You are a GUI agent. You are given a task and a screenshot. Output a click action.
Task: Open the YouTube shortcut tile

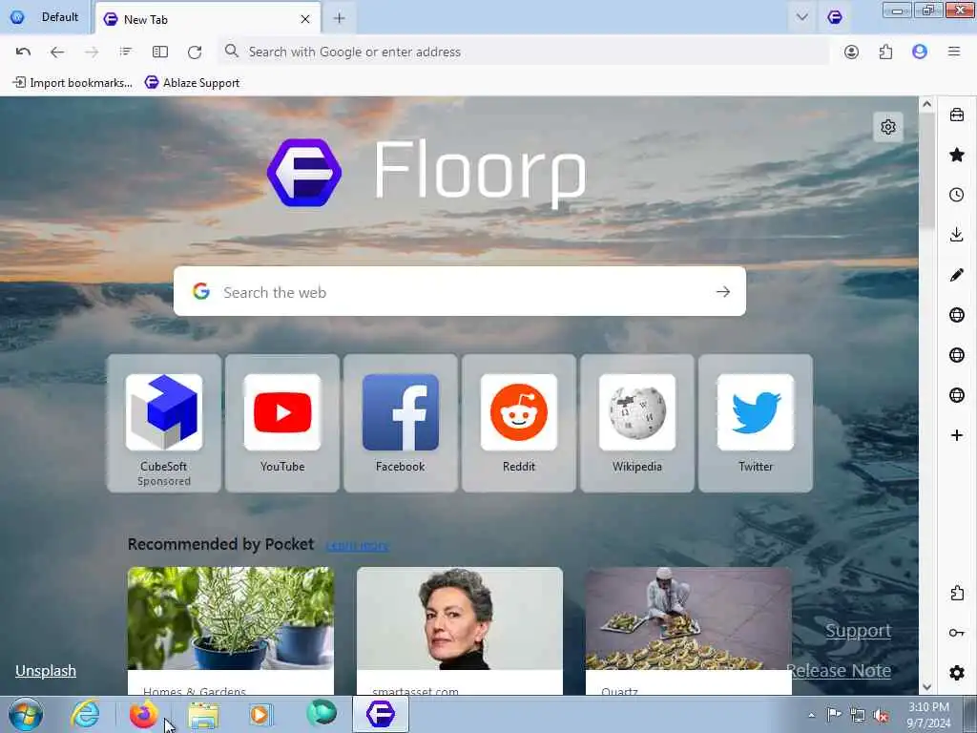(x=282, y=423)
